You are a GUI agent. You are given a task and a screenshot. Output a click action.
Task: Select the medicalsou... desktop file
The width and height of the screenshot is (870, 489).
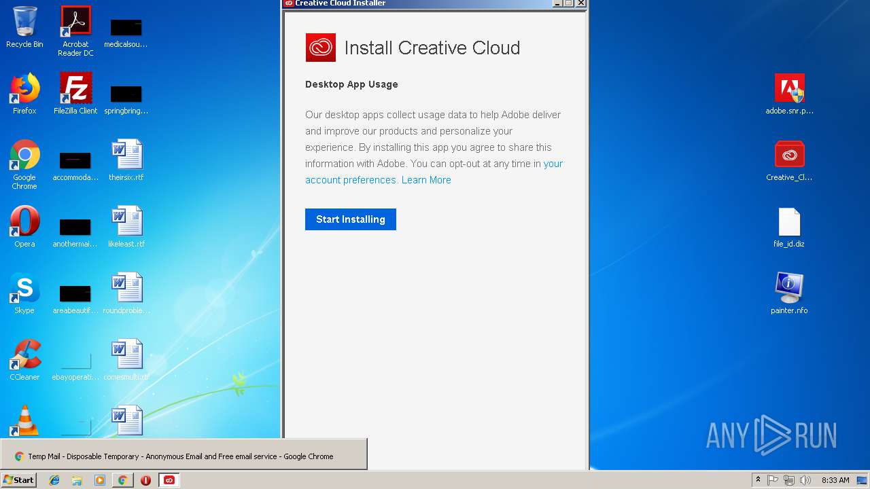[126, 31]
